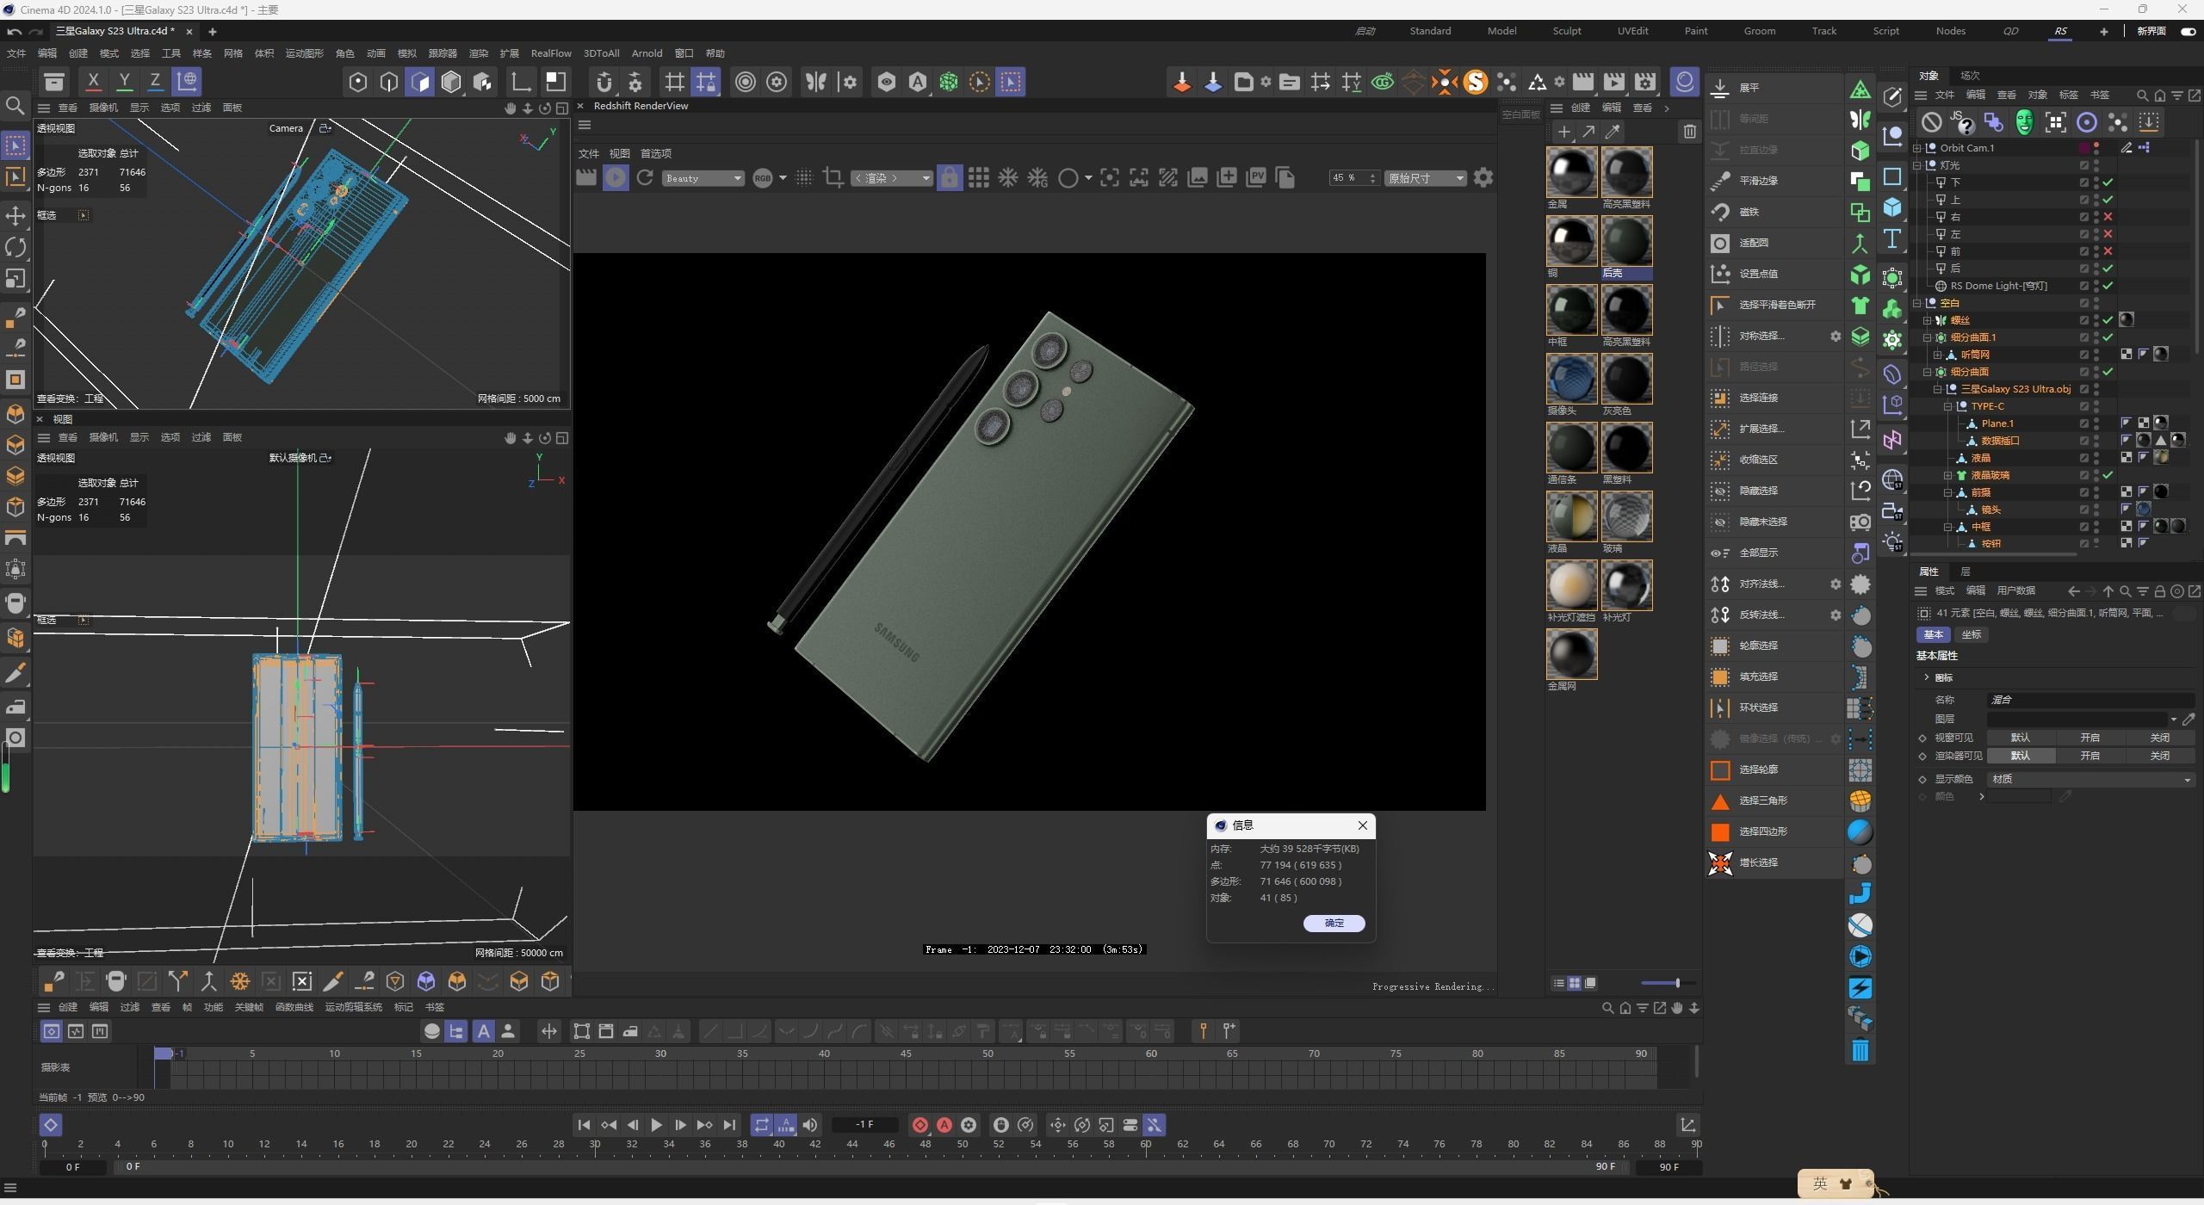Toggle the X axis lock icon

pyautogui.click(x=93, y=82)
